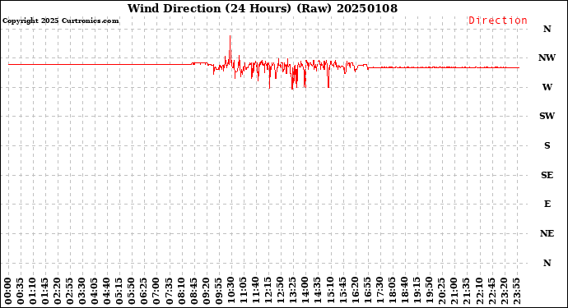Click the 'Copyright 2025 Curtronics.com' text
This screenshot has height=308, width=568.
(x=60, y=21)
